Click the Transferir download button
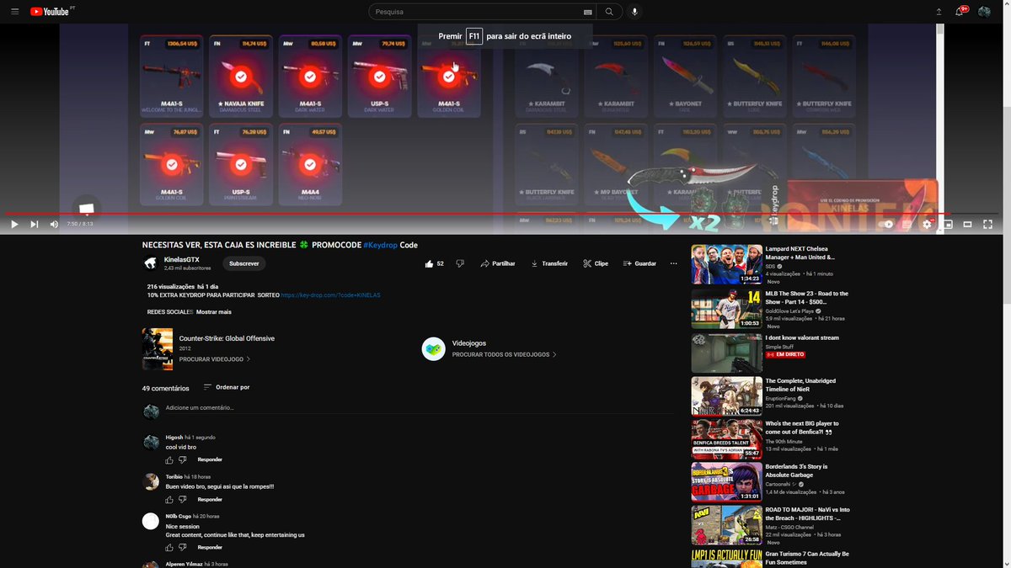This screenshot has width=1011, height=568. pyautogui.click(x=549, y=263)
